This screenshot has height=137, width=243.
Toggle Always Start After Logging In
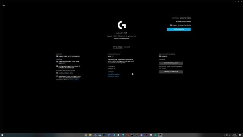[x=57, y=56]
